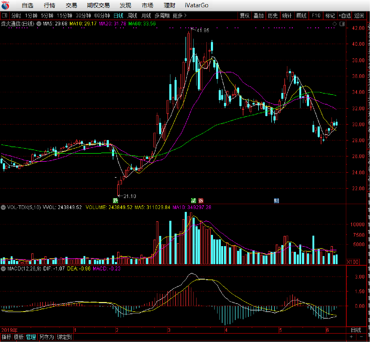Click the 另存为 save-as button
The width and height of the screenshot is (370, 342).
click(x=47, y=337)
